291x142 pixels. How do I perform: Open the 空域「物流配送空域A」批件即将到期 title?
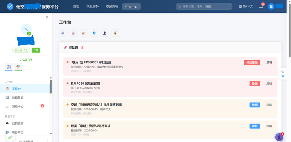click(x=96, y=105)
